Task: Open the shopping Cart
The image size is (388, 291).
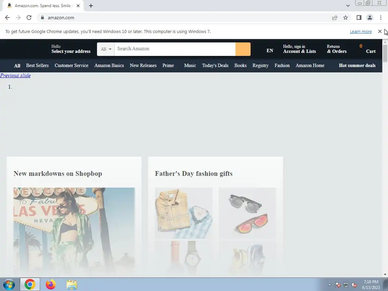Action: [367, 49]
